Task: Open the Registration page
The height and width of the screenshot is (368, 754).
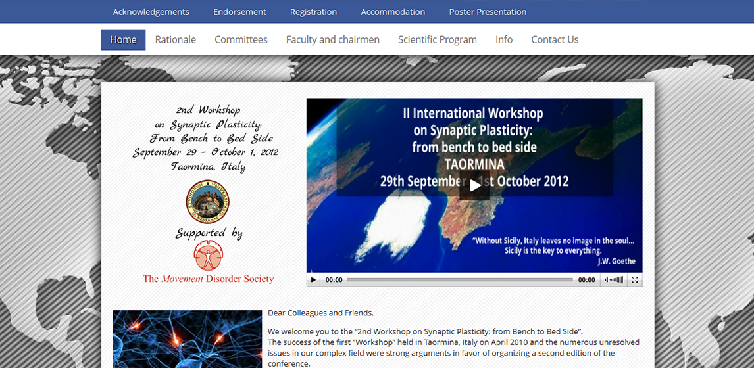Action: pos(313,12)
